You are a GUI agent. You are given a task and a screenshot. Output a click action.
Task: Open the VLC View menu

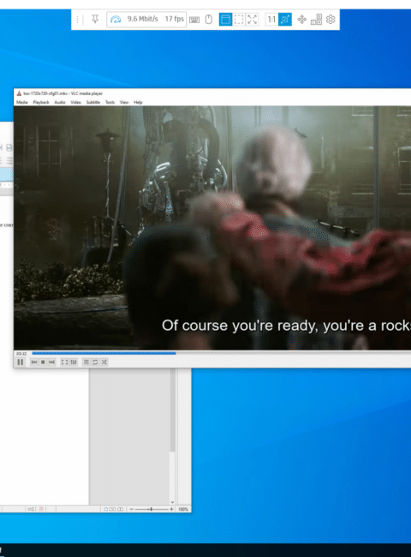pos(124,102)
